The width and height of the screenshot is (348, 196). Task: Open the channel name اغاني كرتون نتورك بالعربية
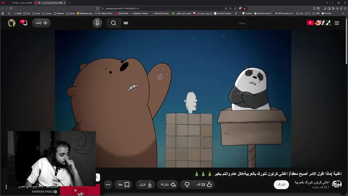click(x=312, y=182)
